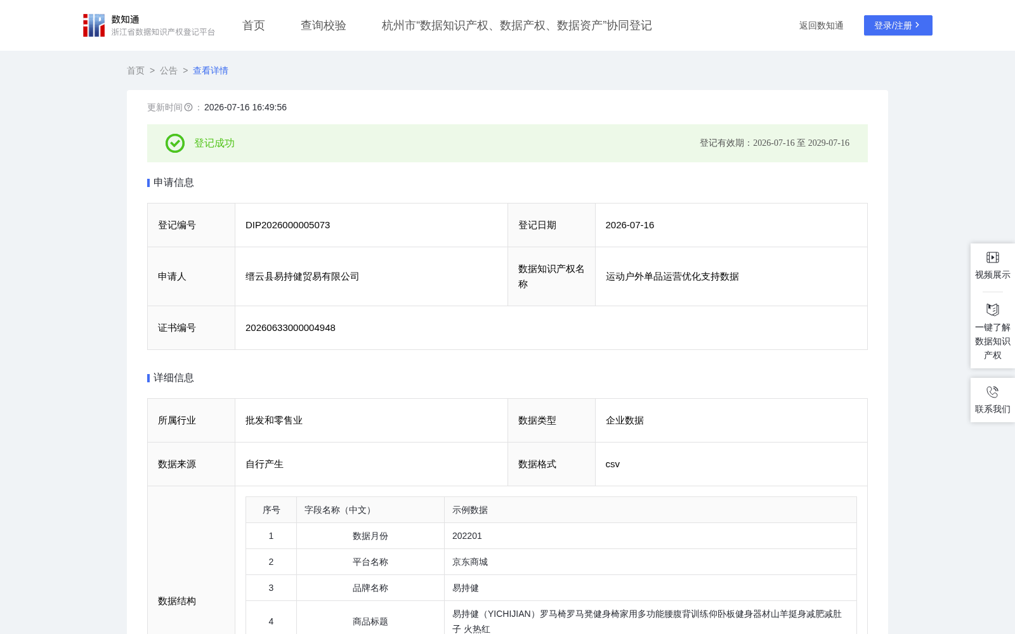
Task: Click the 联系我们 phone icon
Action: (x=993, y=392)
